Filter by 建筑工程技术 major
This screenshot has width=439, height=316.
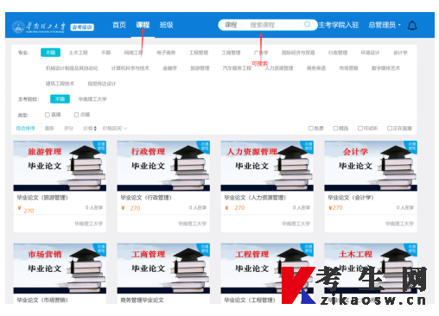60,84
